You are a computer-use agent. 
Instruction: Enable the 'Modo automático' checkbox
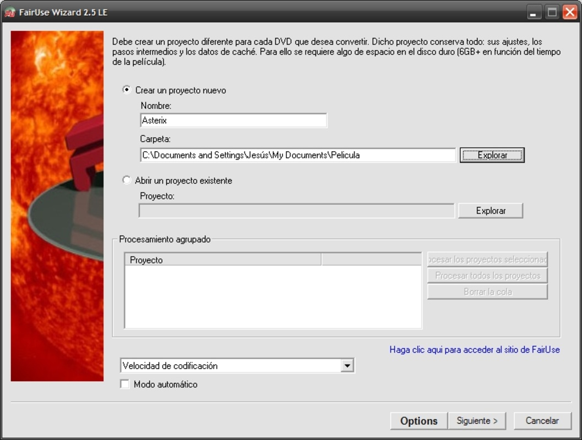click(124, 384)
